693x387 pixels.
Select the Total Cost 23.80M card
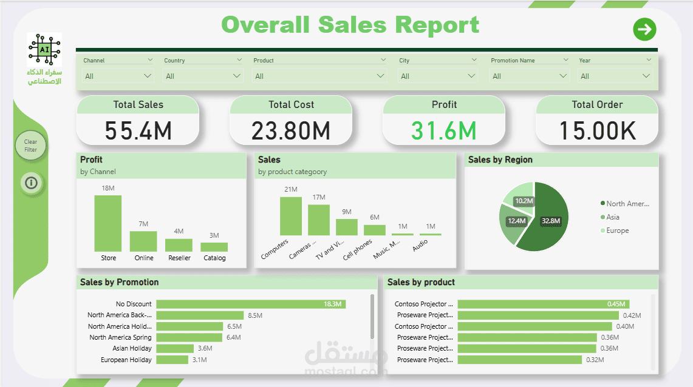point(291,121)
